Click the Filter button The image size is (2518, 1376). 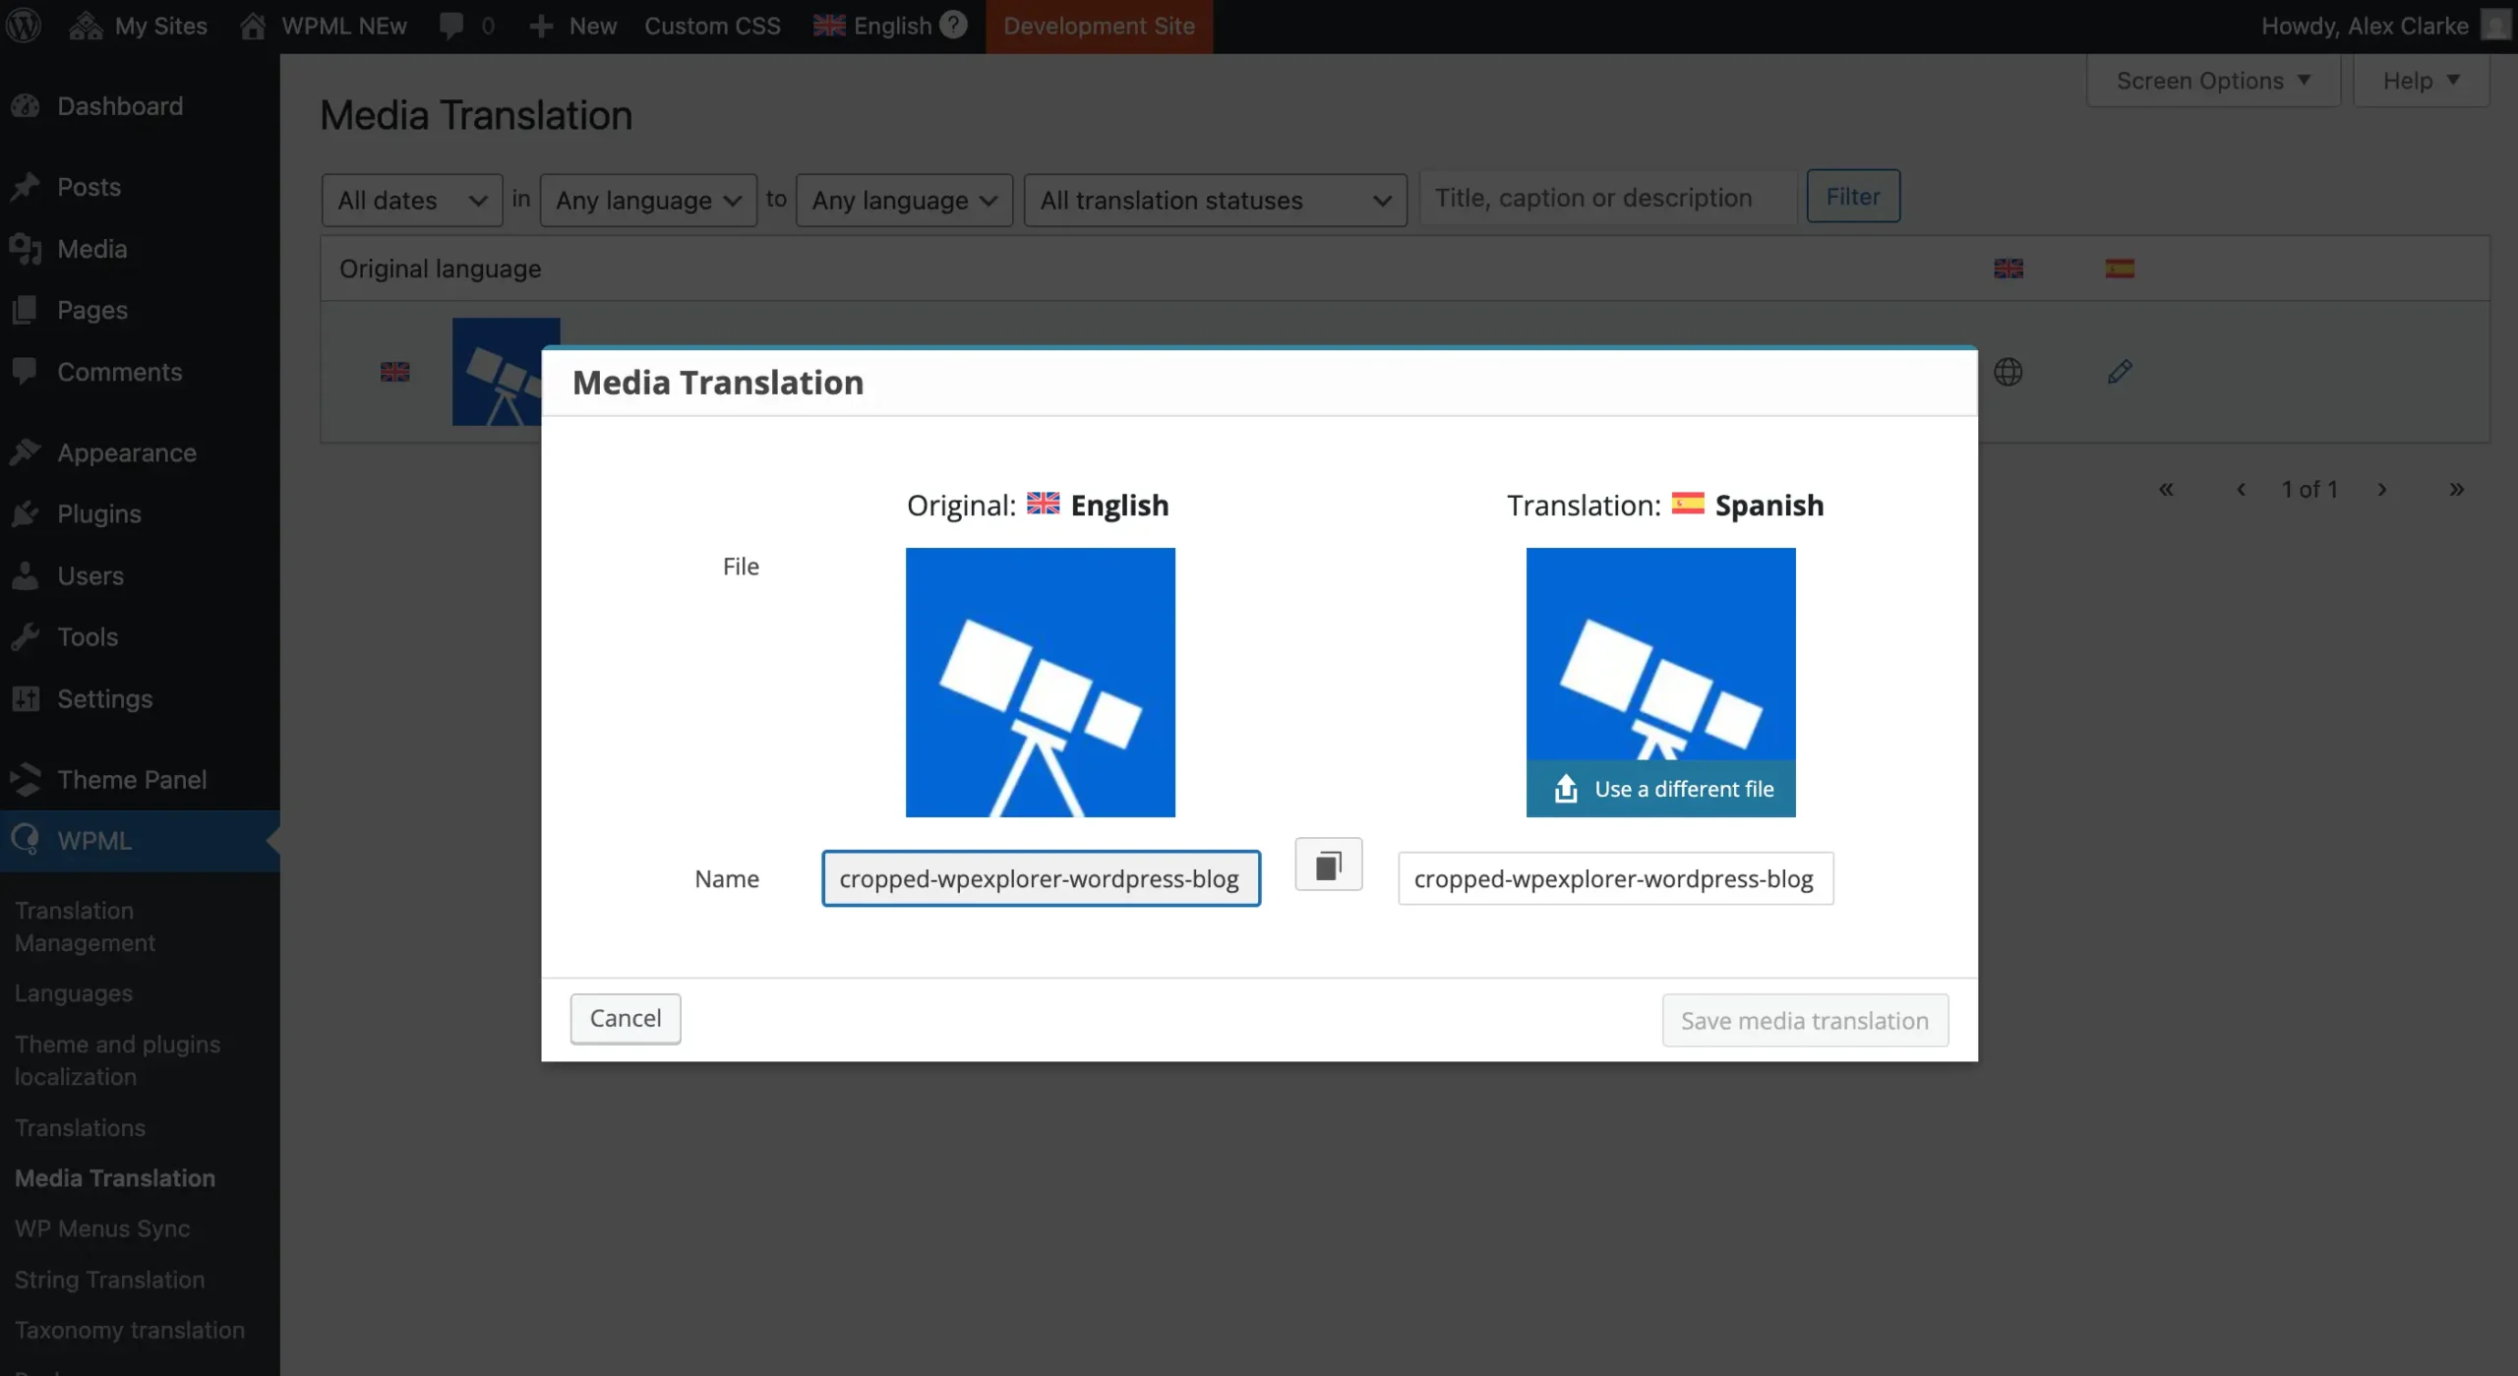coord(1853,197)
